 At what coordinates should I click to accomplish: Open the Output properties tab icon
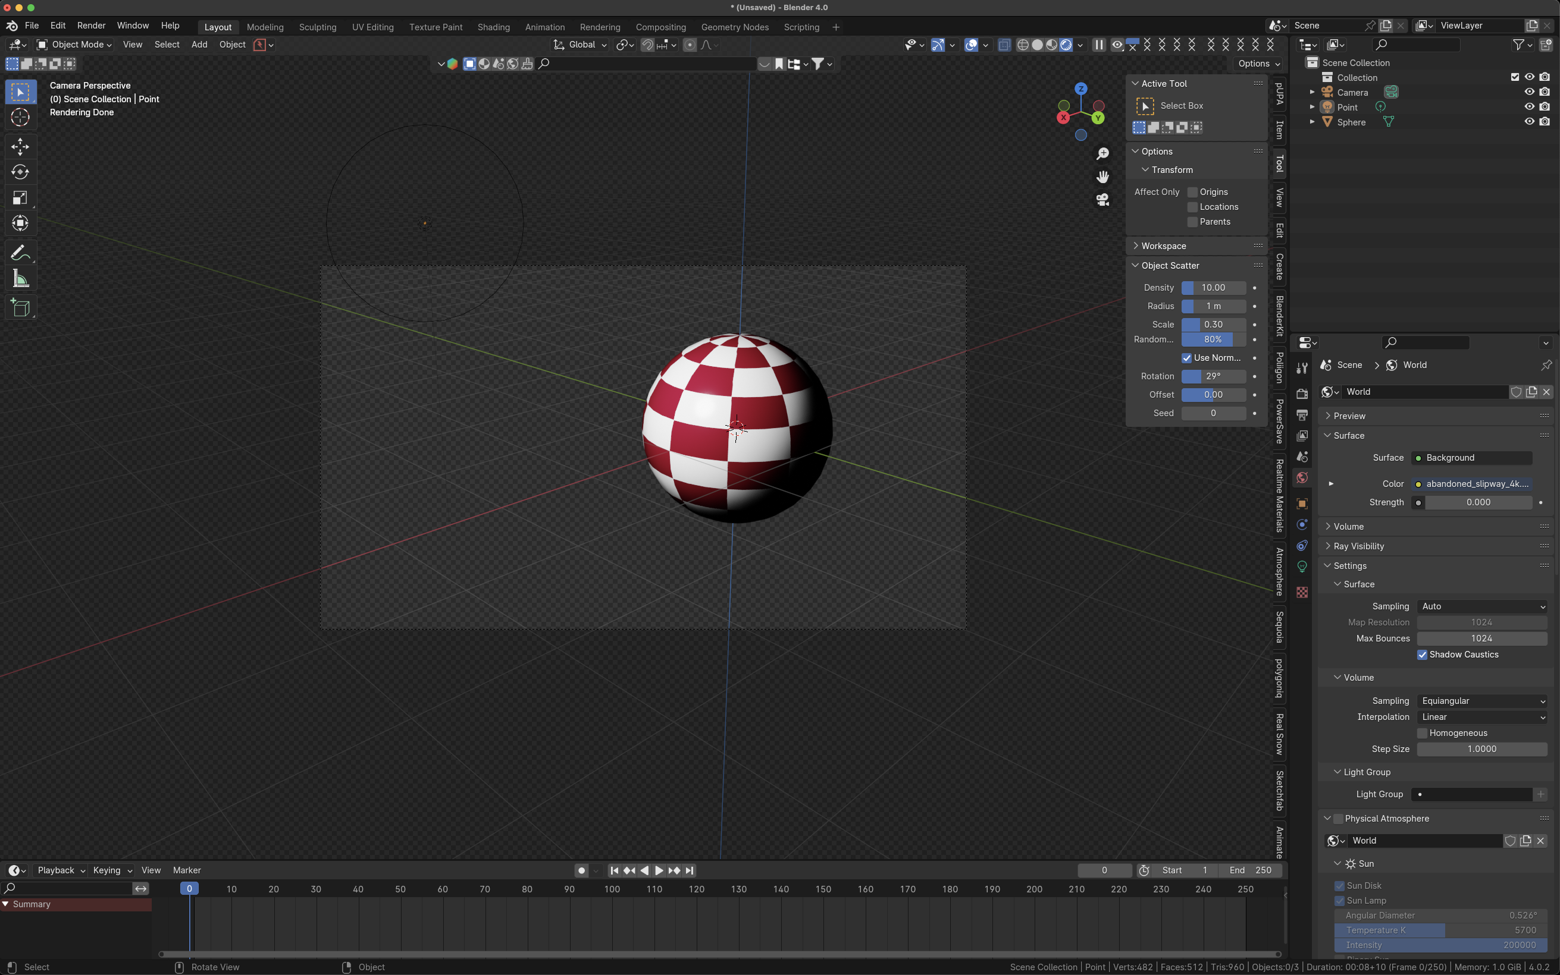1302,414
